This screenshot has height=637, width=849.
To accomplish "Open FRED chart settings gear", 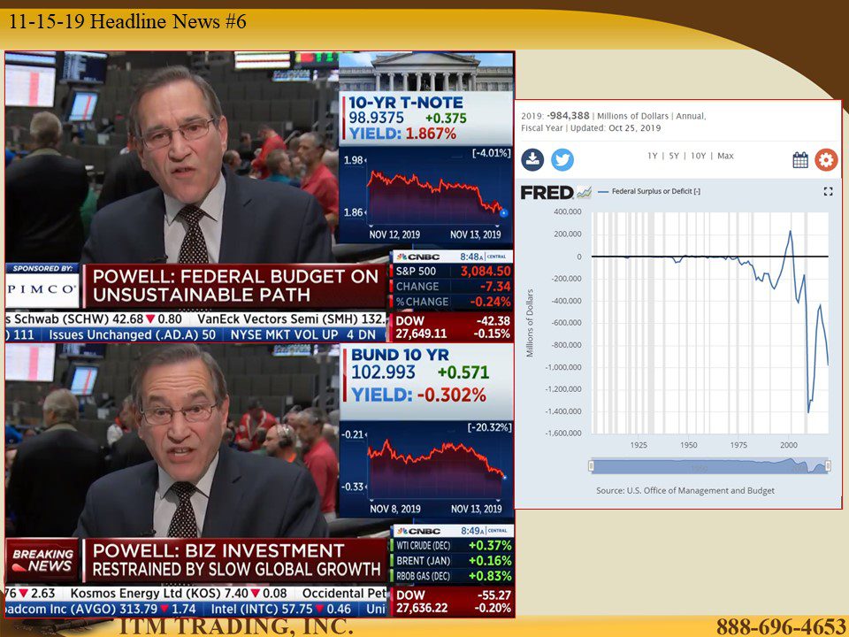I will (x=826, y=160).
